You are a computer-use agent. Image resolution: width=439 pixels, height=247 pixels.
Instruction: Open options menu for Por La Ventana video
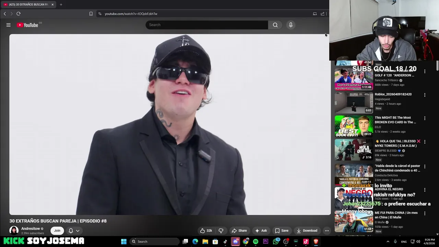(x=425, y=71)
